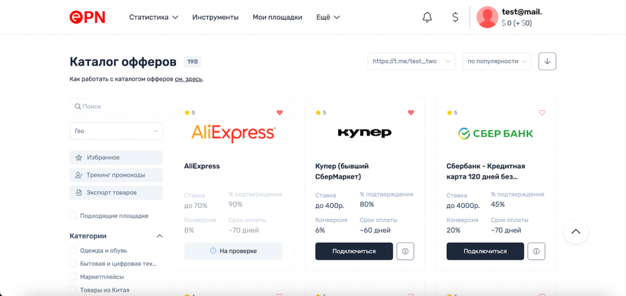Viewport: 626px width, 296px height.
Task: Open Трекинг промокоды
Action: 116,175
